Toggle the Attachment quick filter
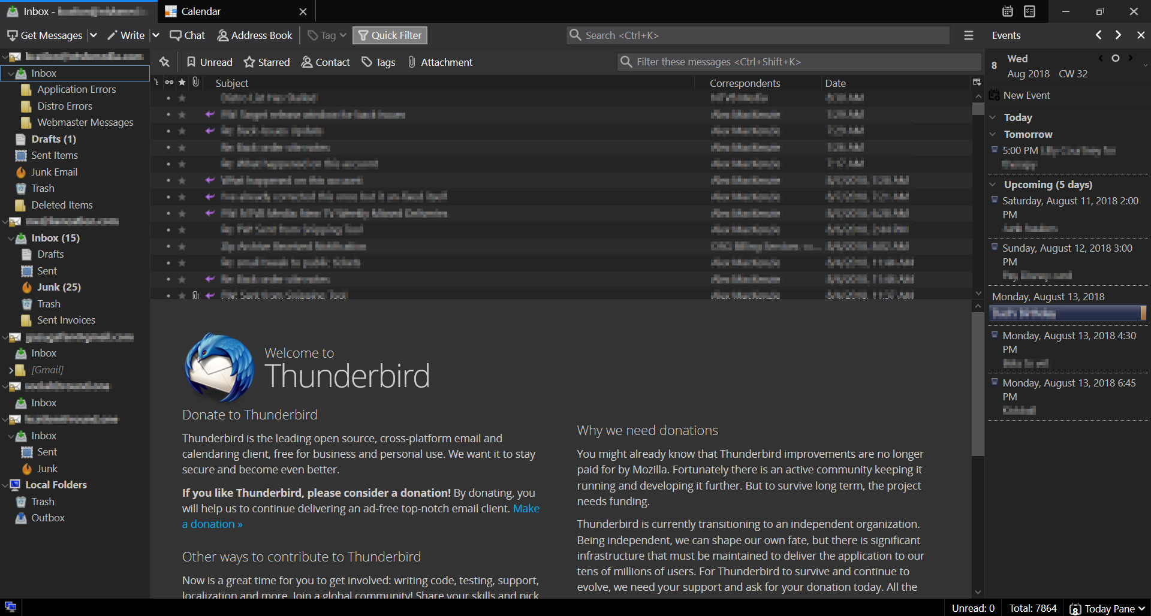Image resolution: width=1151 pixels, height=616 pixels. [x=440, y=62]
